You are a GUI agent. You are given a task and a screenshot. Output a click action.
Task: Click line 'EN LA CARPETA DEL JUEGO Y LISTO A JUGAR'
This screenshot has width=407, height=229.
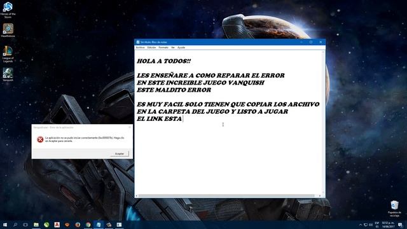click(212, 111)
